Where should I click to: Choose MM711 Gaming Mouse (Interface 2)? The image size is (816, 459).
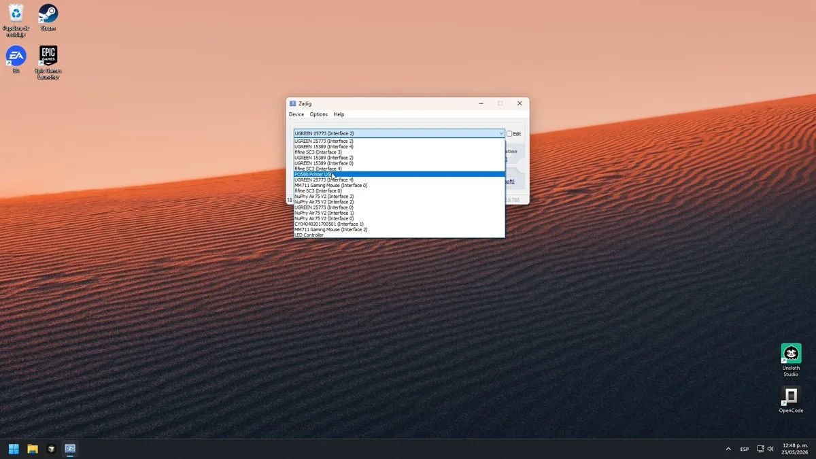pyautogui.click(x=399, y=229)
